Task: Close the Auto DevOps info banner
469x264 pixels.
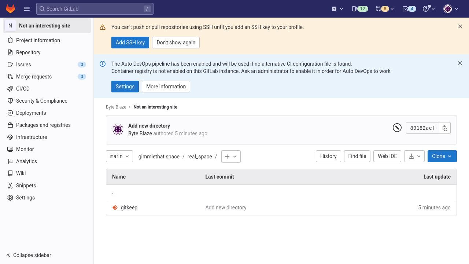Action: click(460, 63)
